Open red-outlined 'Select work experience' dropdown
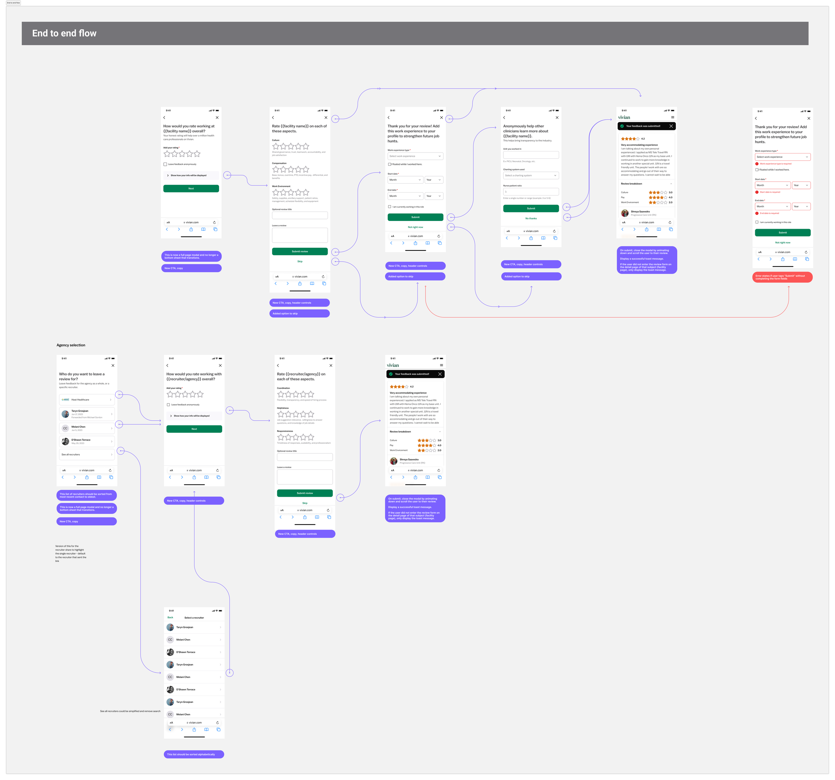The width and height of the screenshot is (835, 780). coord(782,157)
